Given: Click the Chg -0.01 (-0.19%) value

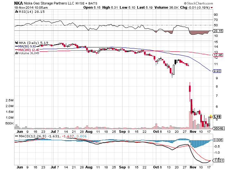Looking at the screenshot, I should (195, 7).
